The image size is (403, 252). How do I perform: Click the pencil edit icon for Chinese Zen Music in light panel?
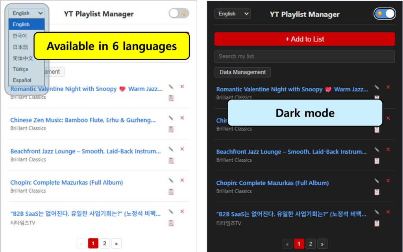coord(171,118)
